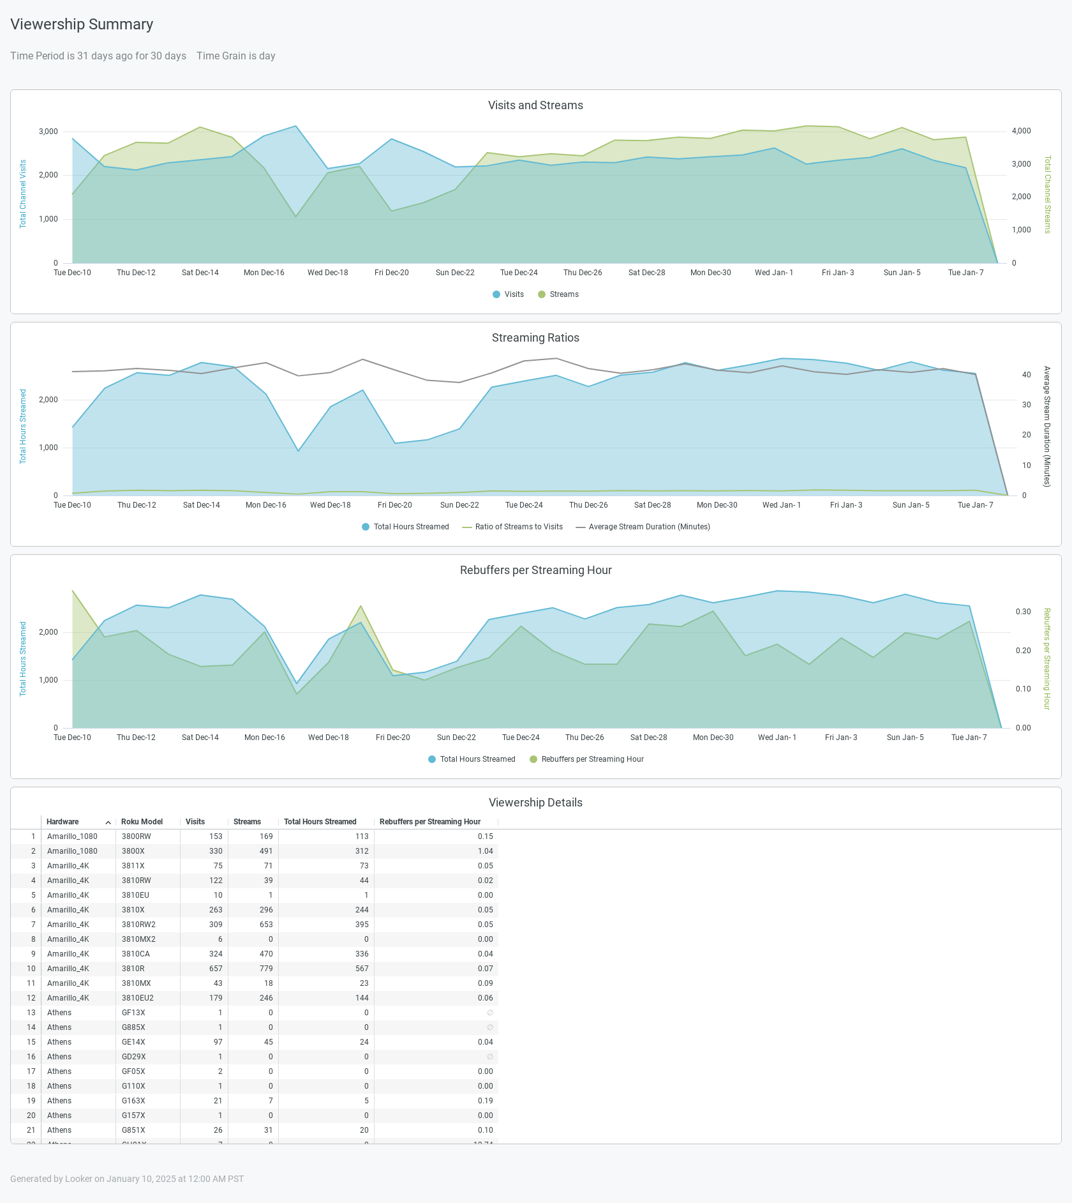Click the 1.04 rebuffers value for 3800X
This screenshot has width=1072, height=1203.
[x=486, y=851]
